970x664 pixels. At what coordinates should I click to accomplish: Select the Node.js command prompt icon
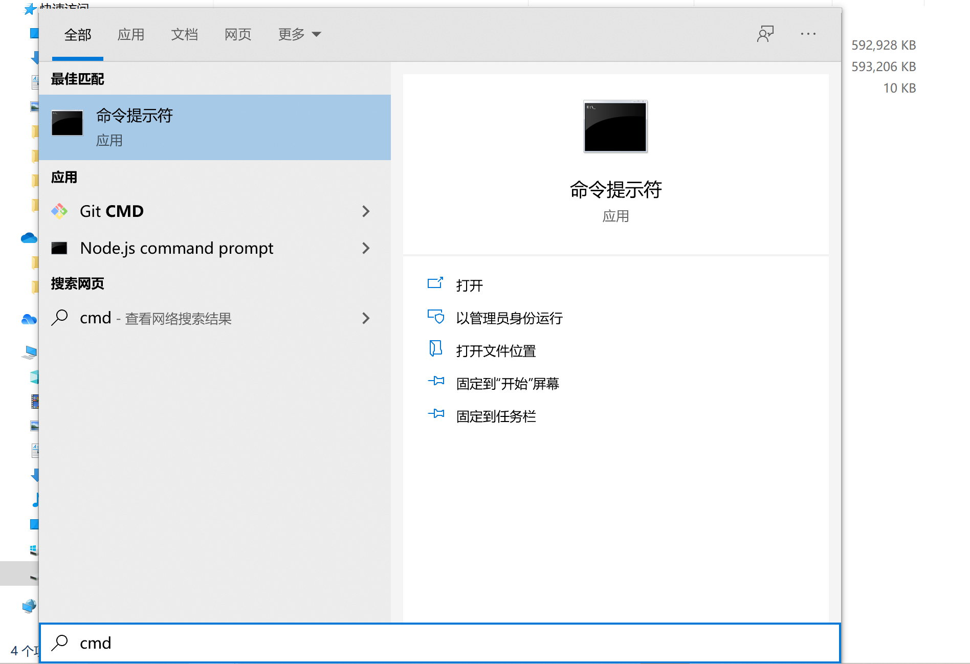(x=60, y=248)
